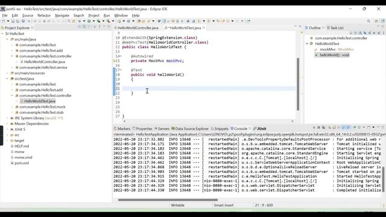Open Project Explorer view menu (three dots)
Screen dimensions: 386x217
tap(100, 27)
